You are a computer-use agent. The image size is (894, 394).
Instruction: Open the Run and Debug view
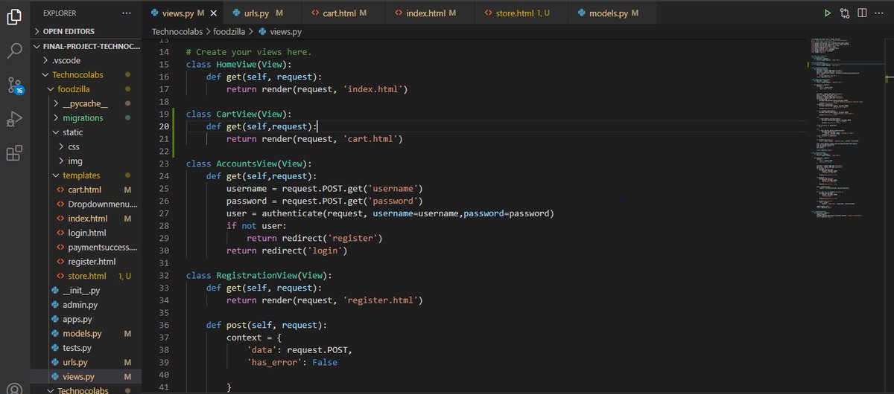click(14, 119)
